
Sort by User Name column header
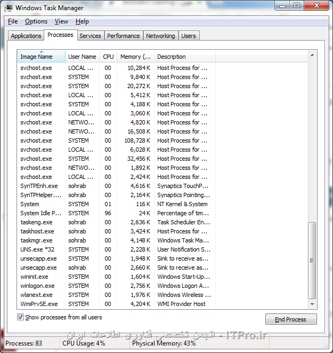point(82,57)
